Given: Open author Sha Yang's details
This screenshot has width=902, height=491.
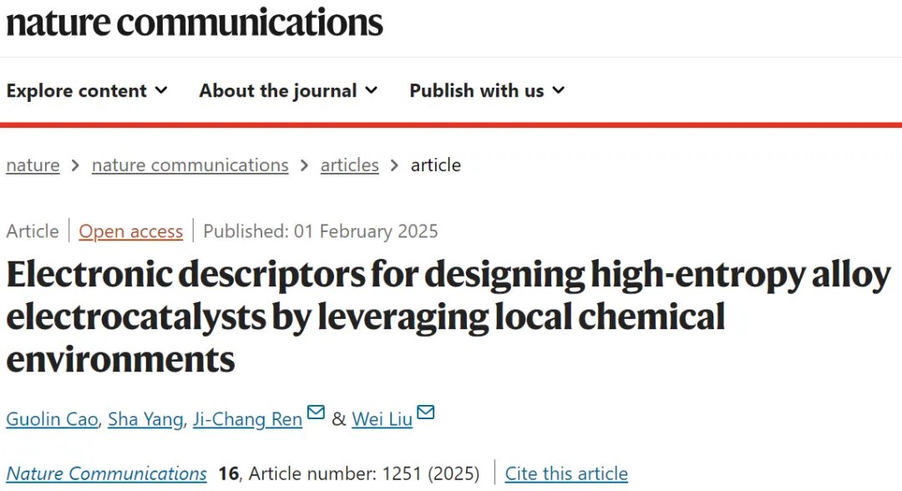Looking at the screenshot, I should (145, 419).
